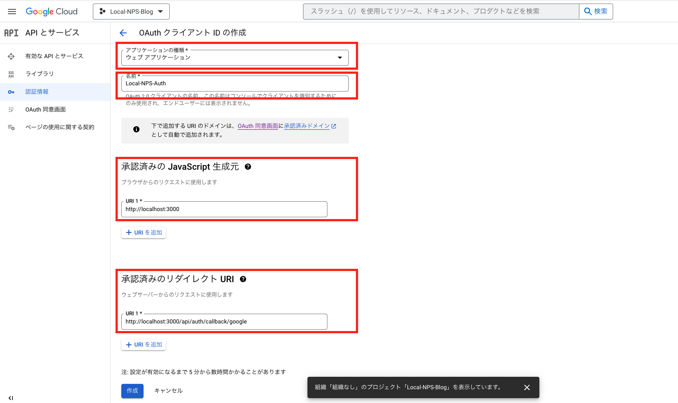
Task: Click the 作成 button
Action: point(132,391)
